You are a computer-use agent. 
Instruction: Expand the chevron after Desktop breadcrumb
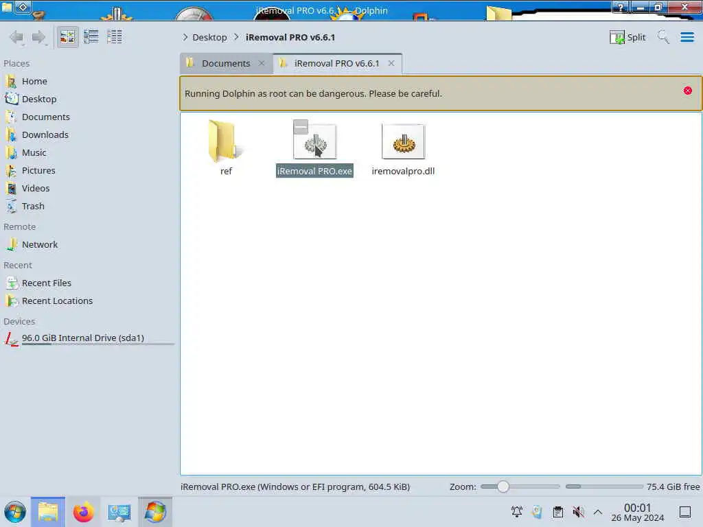(x=236, y=37)
